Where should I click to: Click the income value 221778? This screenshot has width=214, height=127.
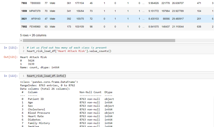pyautogui.click(x=166, y=3)
